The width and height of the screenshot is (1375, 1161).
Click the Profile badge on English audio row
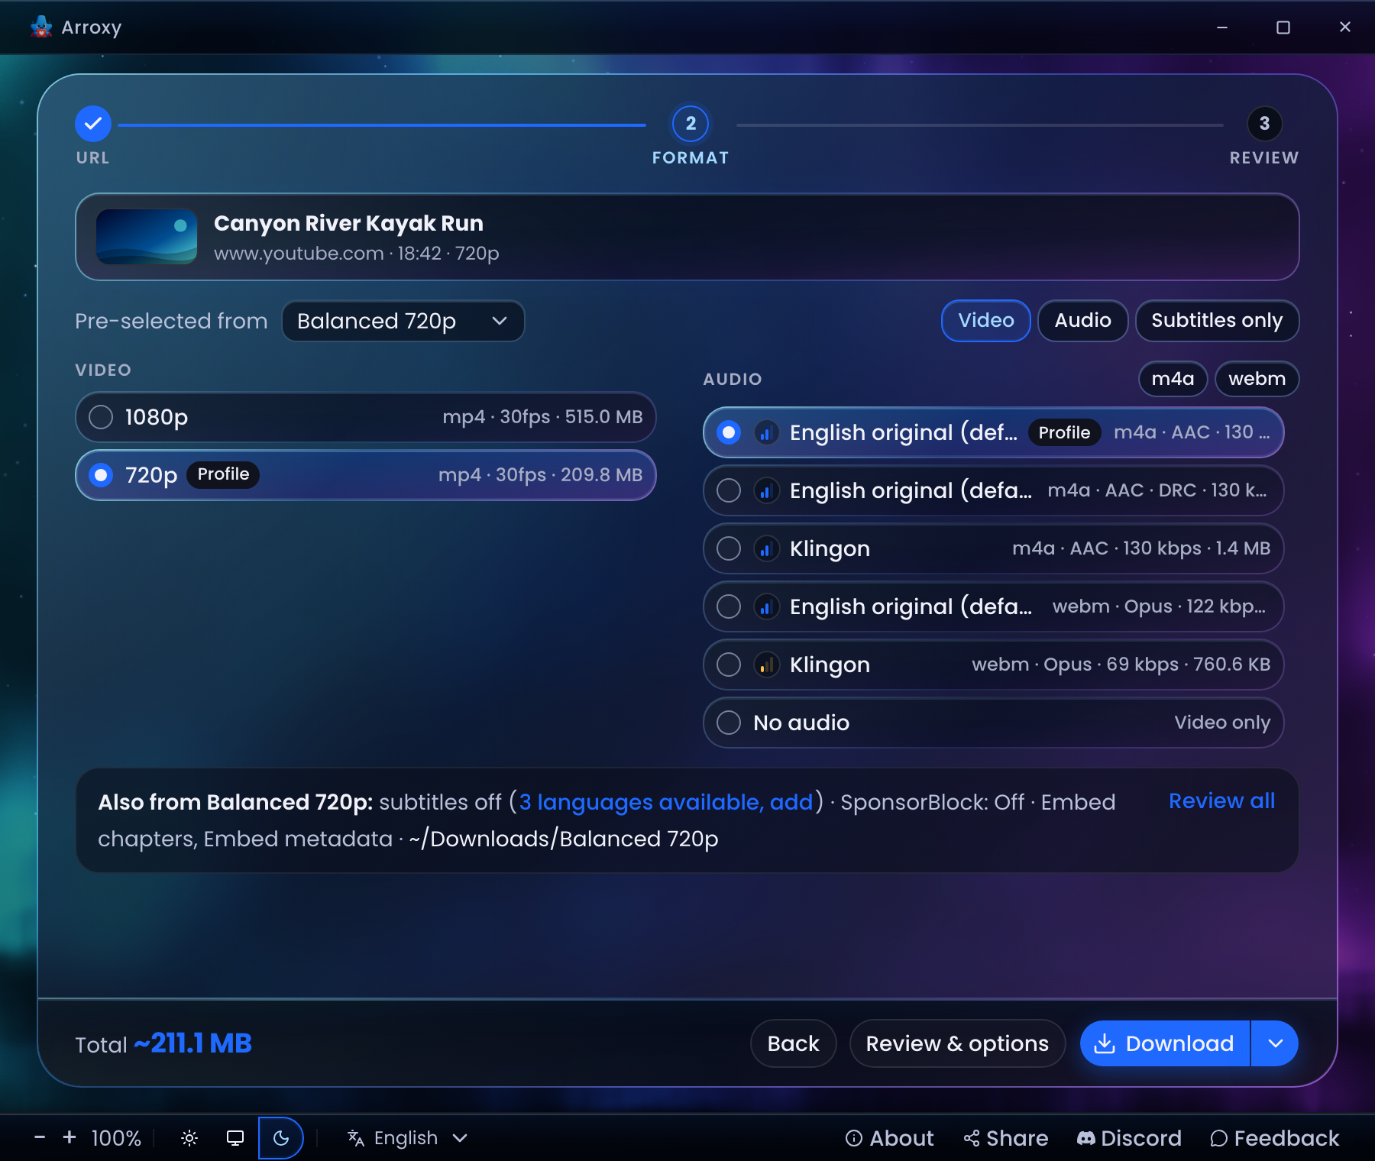1064,433
